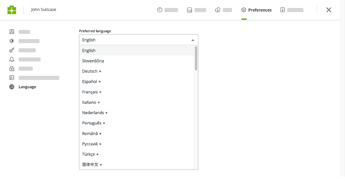The height and width of the screenshot is (181, 345).
Task: Select the key sidebar icon
Action: (12, 50)
